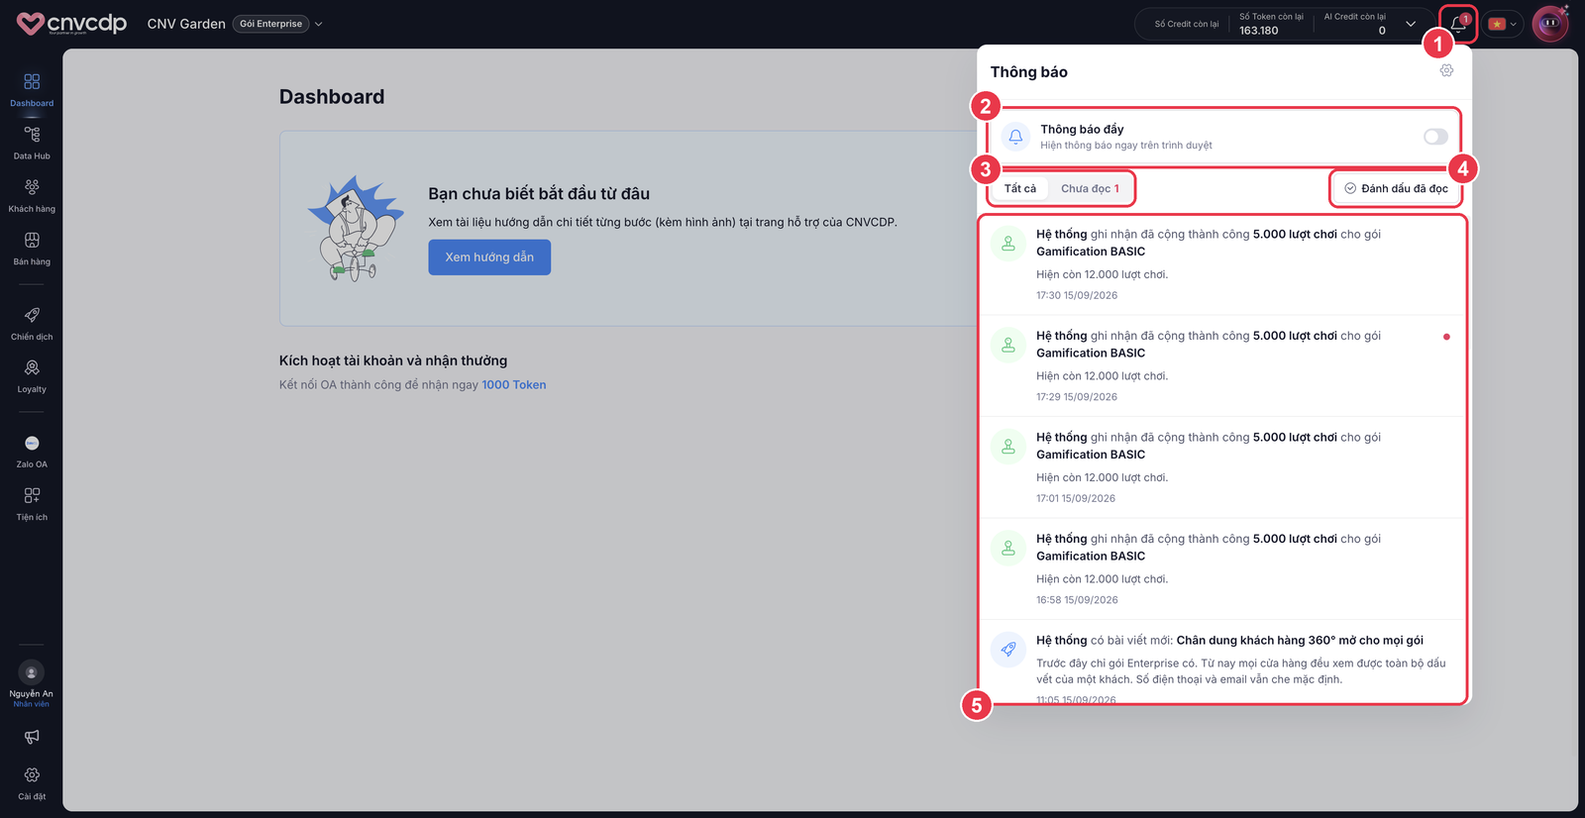The image size is (1585, 818).
Task: Click the notification bell icon
Action: pos(1458,24)
